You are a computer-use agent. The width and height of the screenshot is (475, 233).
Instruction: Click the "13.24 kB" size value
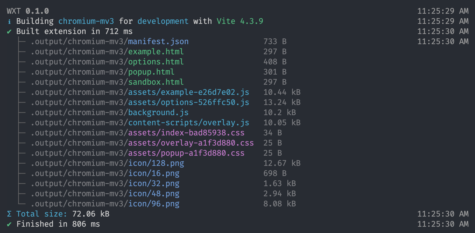coord(282,102)
